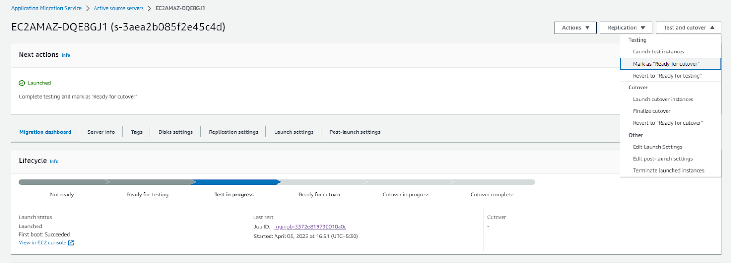Open Disks settings tab

point(175,132)
